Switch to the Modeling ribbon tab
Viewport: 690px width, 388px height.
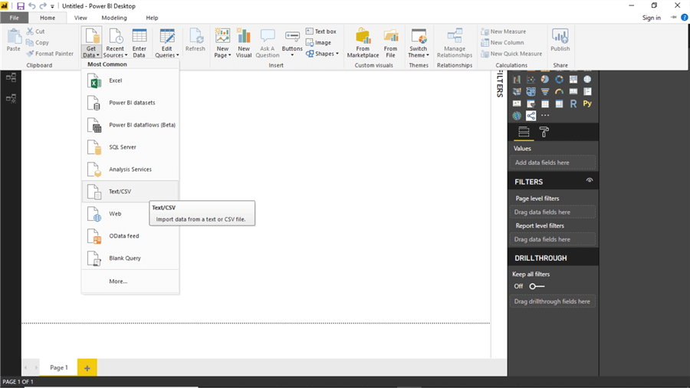[114, 18]
